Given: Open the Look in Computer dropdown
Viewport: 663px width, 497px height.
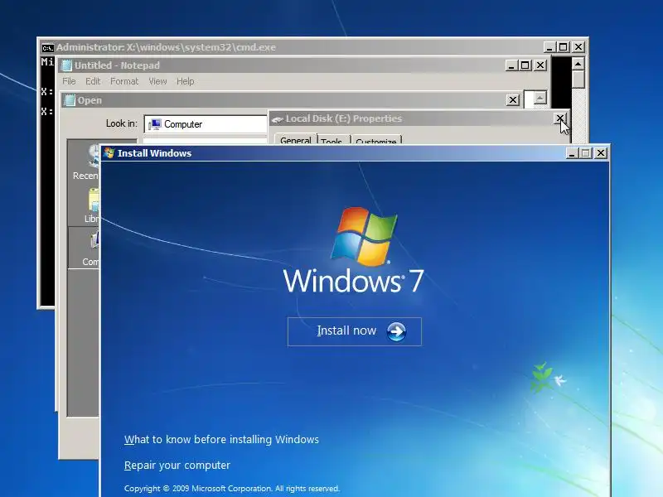Looking at the screenshot, I should pyautogui.click(x=206, y=124).
